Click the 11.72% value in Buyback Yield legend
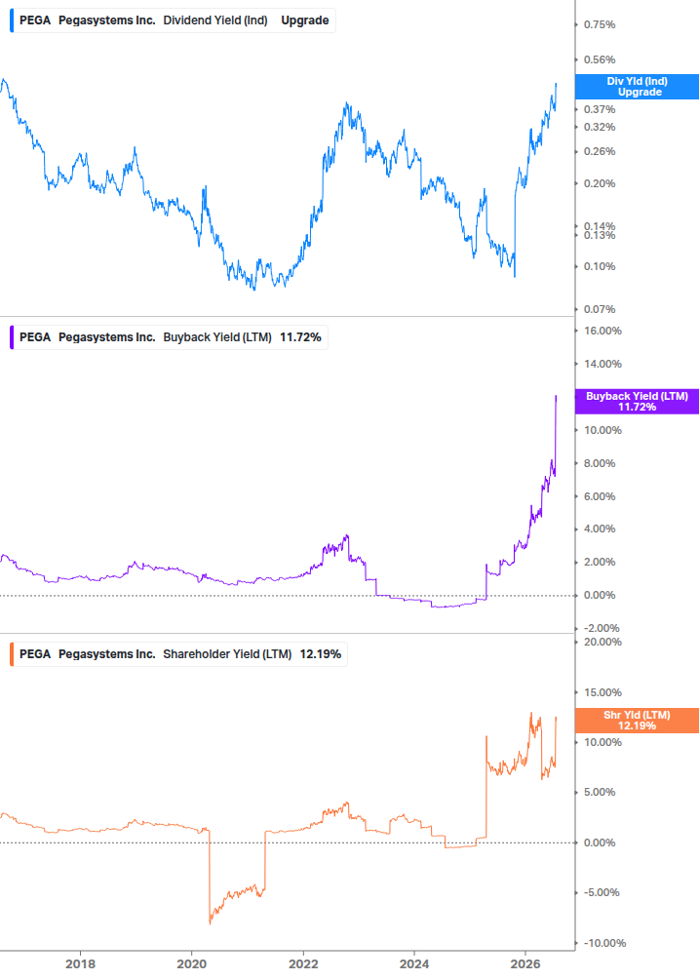This screenshot has height=980, width=699. tap(300, 337)
